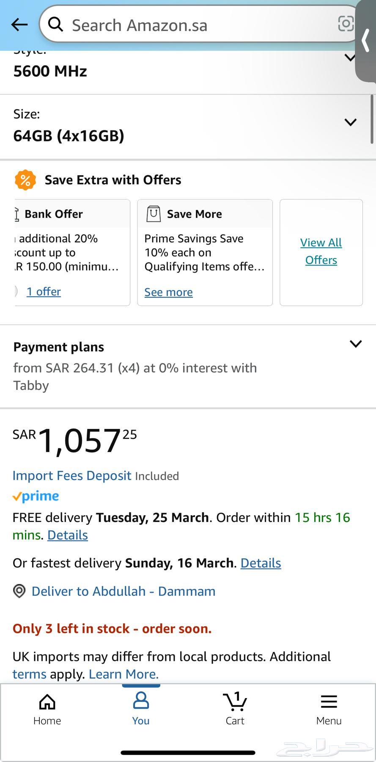This screenshot has height=762, width=376.
Task: Tap the orange percent offers badge
Action: click(x=25, y=180)
